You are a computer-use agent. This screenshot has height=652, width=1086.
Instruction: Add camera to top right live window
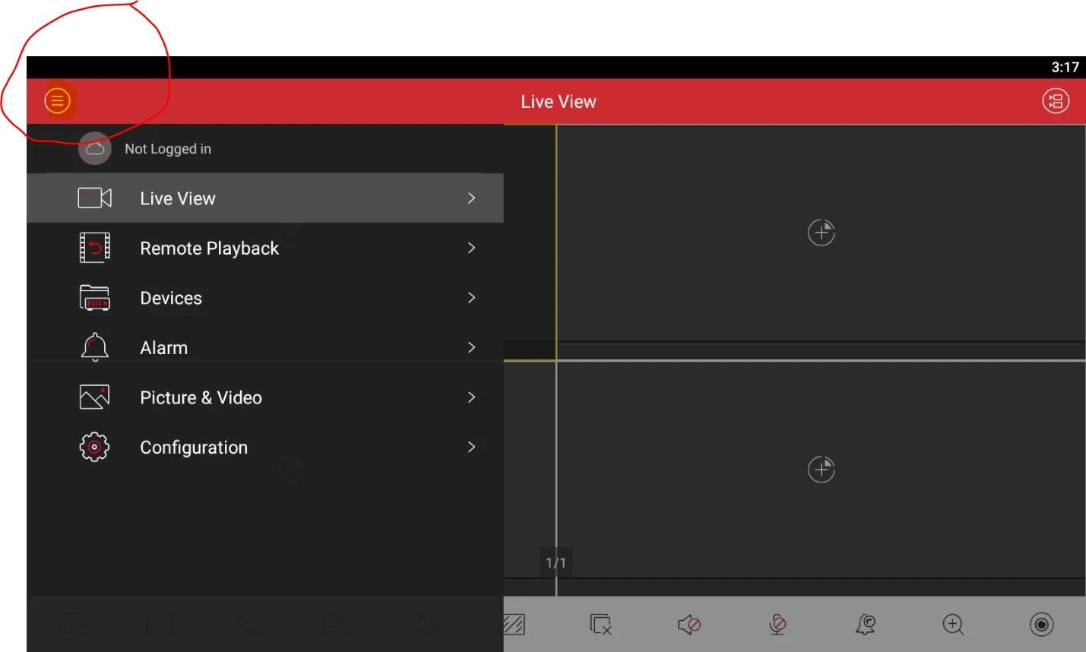coord(821,233)
